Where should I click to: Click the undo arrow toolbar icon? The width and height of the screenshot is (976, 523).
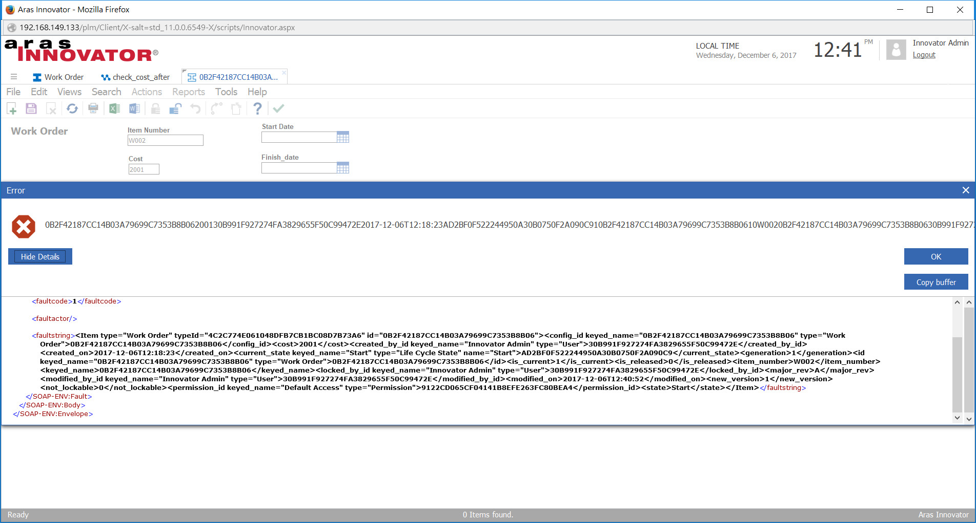(x=195, y=108)
